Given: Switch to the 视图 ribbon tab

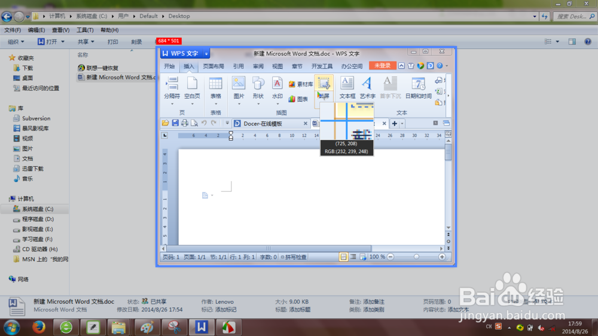Looking at the screenshot, I should [x=277, y=66].
